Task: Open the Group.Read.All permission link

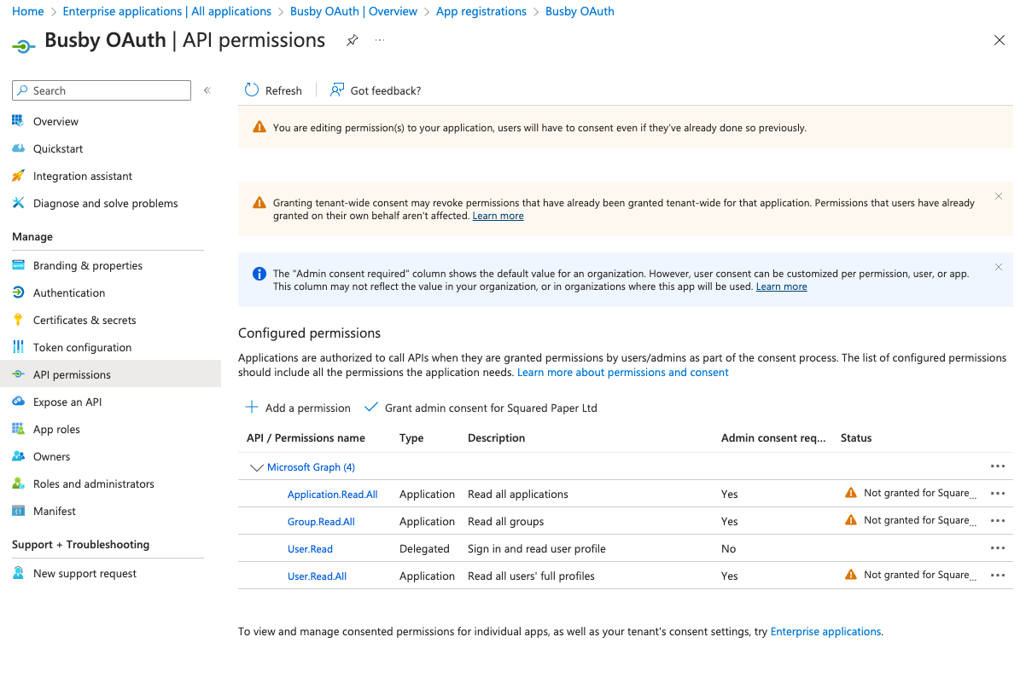Action: click(x=321, y=521)
